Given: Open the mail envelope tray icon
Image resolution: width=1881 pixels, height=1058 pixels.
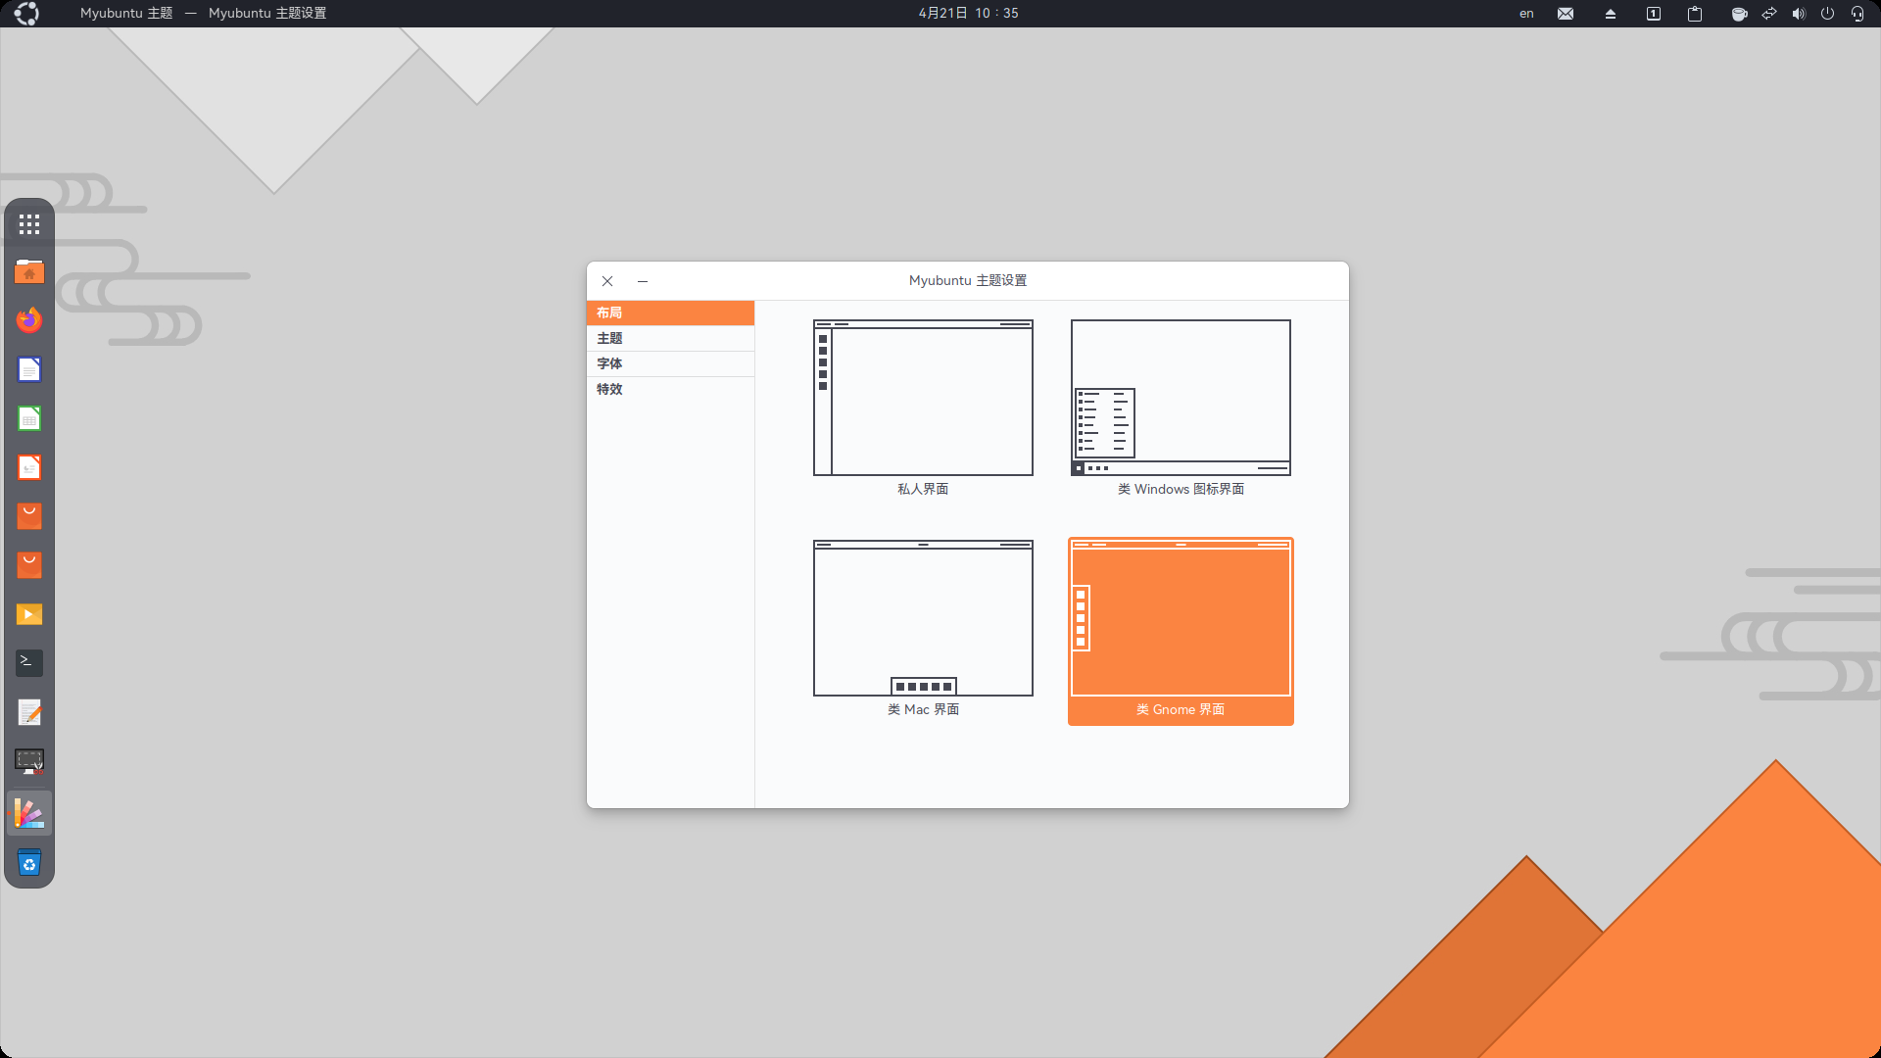Looking at the screenshot, I should [x=1566, y=14].
